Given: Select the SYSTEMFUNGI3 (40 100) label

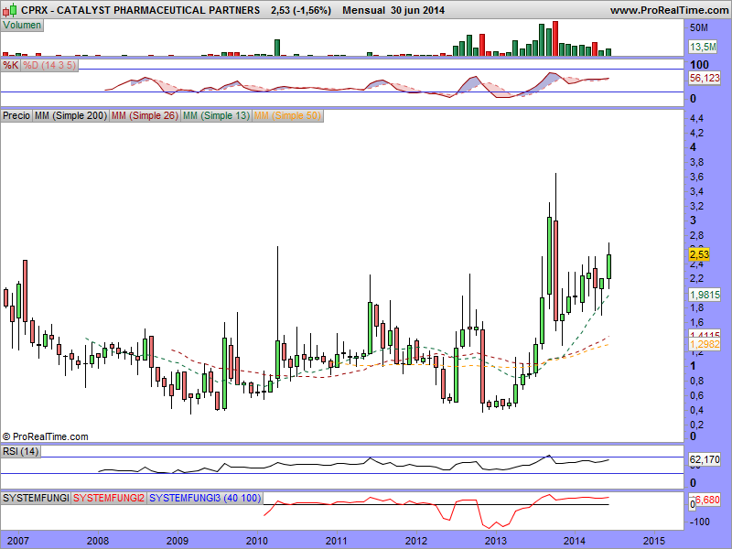Looking at the screenshot, I should tap(205, 498).
